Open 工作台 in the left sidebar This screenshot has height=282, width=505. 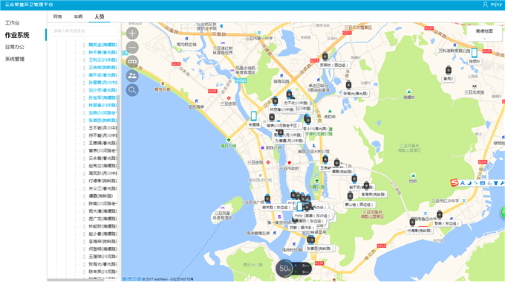(12, 23)
